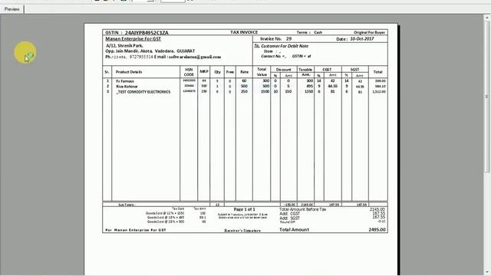Viewport: 491px width, 276px height.
Task: Click the vertical scrollbar thumb of preview
Action: [487, 97]
